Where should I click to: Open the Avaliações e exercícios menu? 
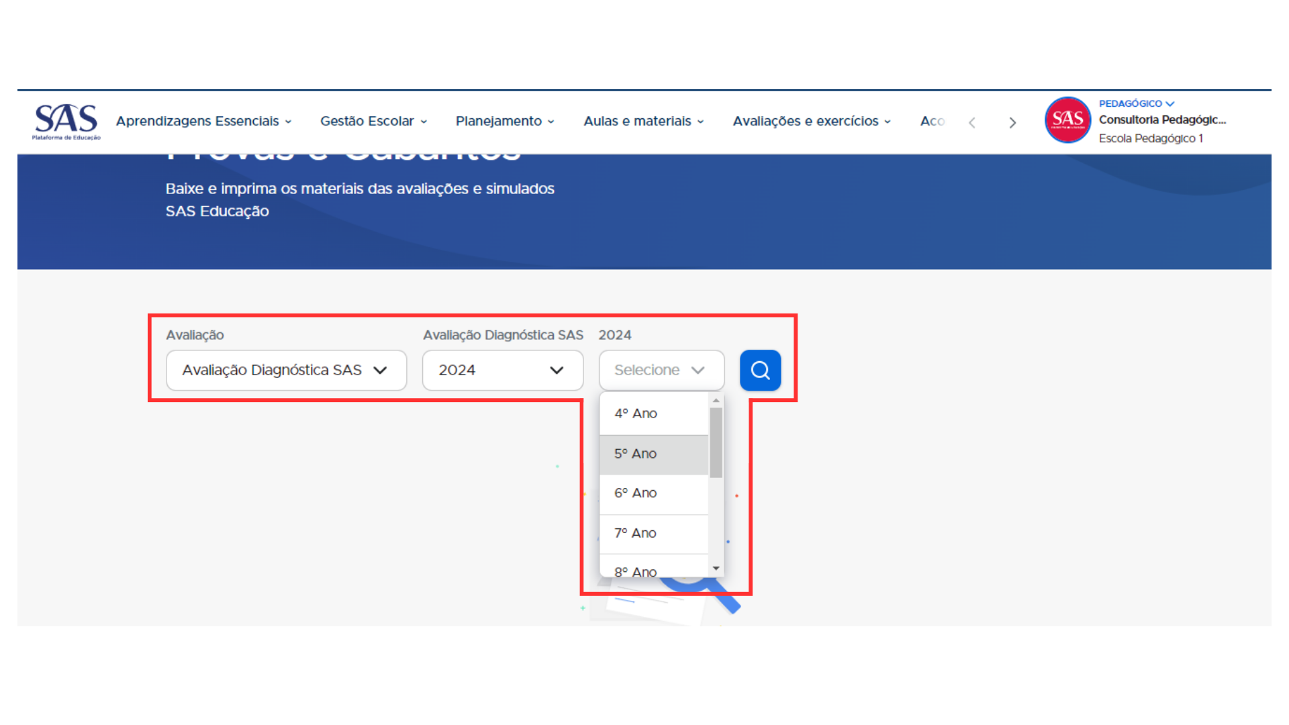click(812, 122)
